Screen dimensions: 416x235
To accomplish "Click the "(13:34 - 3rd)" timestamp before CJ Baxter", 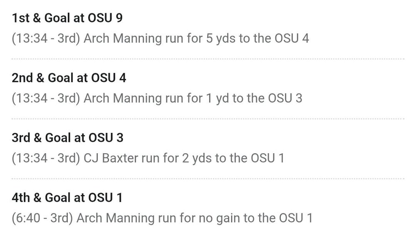I will (46, 158).
